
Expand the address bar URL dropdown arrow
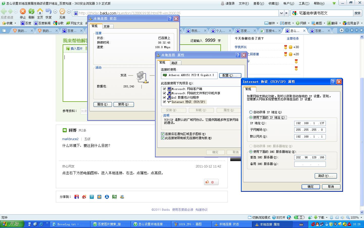281,13
